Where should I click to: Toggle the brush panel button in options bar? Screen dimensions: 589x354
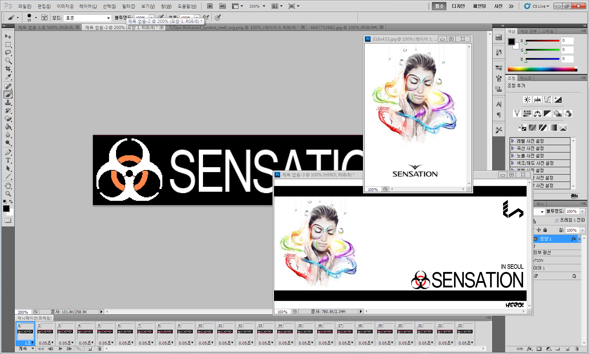[45, 18]
